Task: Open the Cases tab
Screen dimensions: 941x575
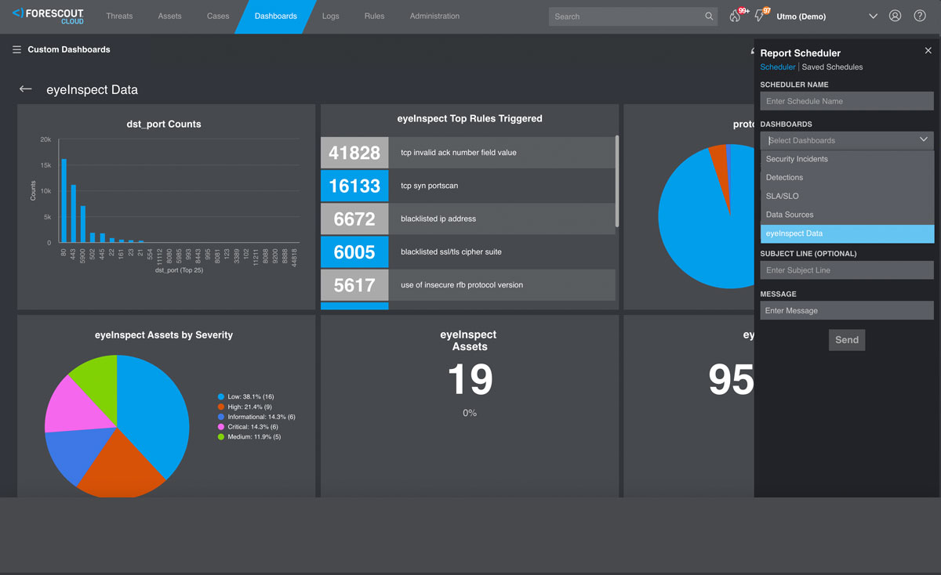Action: click(x=218, y=16)
